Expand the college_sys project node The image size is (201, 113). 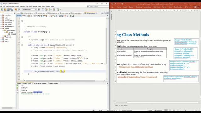coord(1,19)
